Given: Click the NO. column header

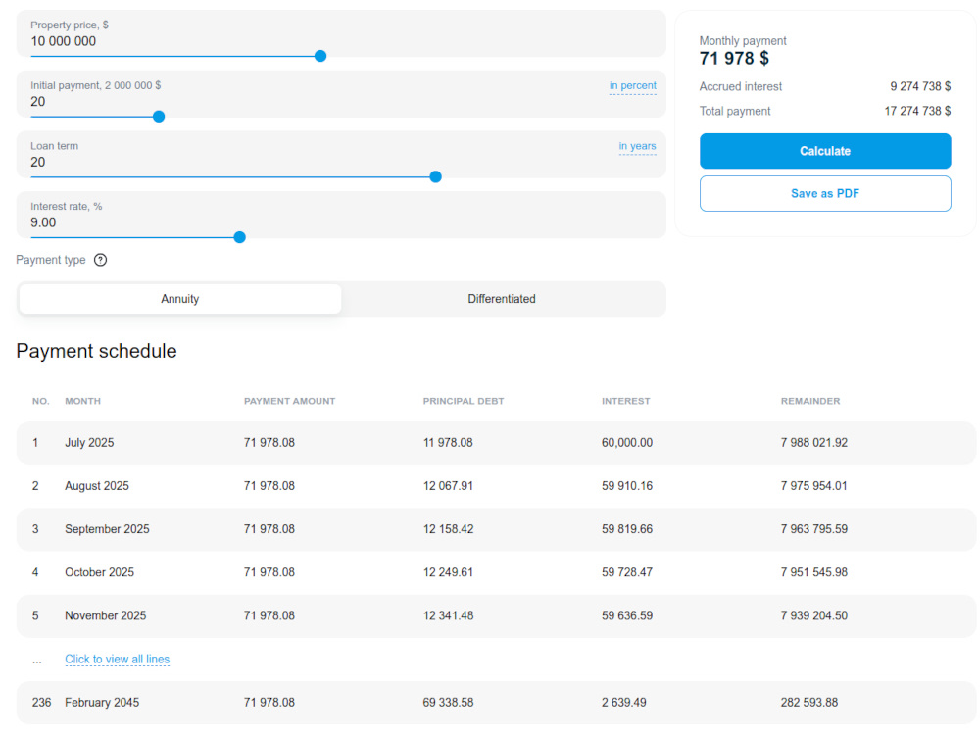Looking at the screenshot, I should click(40, 401).
